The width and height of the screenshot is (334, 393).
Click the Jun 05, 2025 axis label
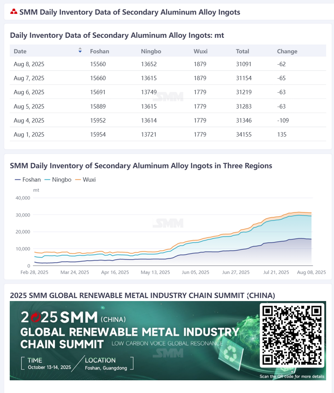[195, 272]
